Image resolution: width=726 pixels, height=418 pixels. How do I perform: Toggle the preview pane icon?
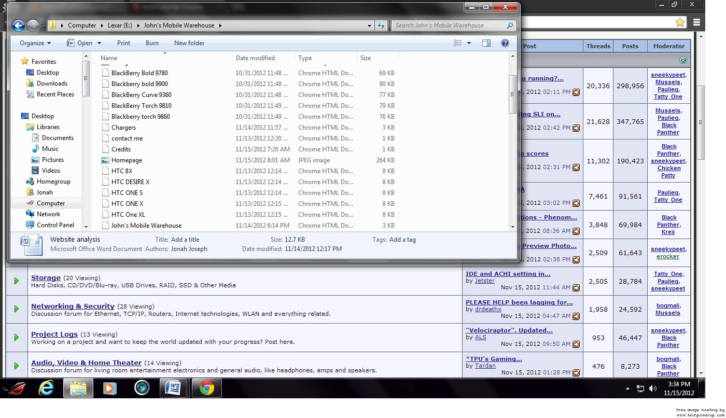click(x=486, y=43)
